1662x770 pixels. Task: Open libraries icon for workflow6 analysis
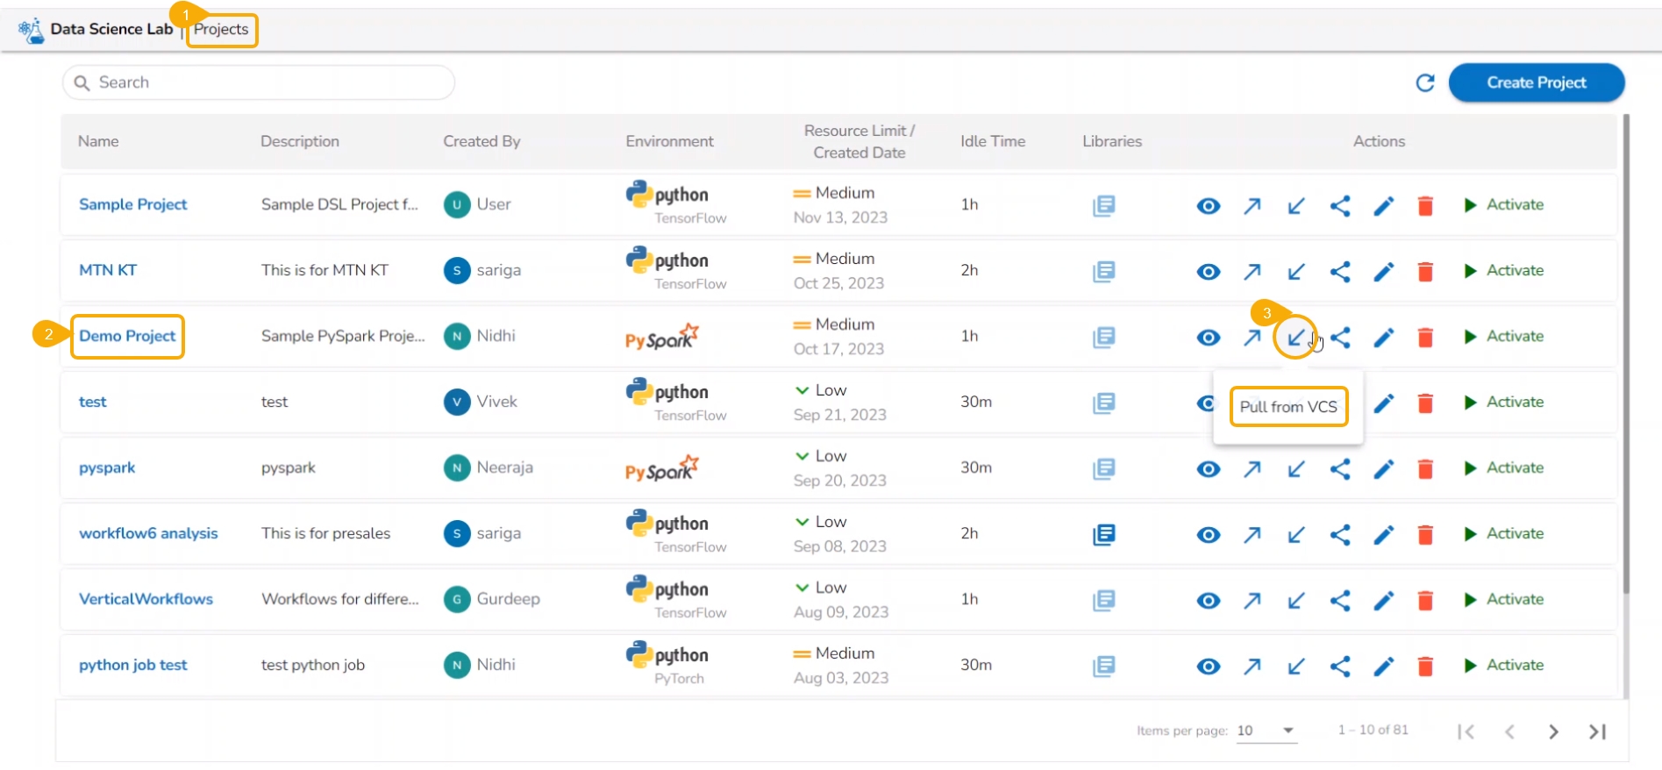point(1103,534)
